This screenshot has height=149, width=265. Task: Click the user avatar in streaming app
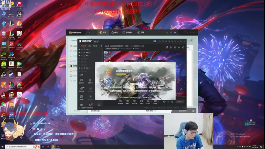pos(155,41)
